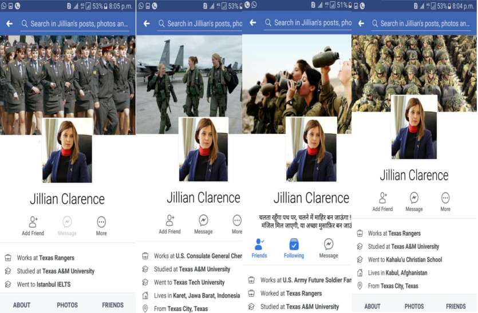The image size is (478, 313).
Task: Tap Message icon on Kabul, Afghanistan profile
Action: pos(414,198)
